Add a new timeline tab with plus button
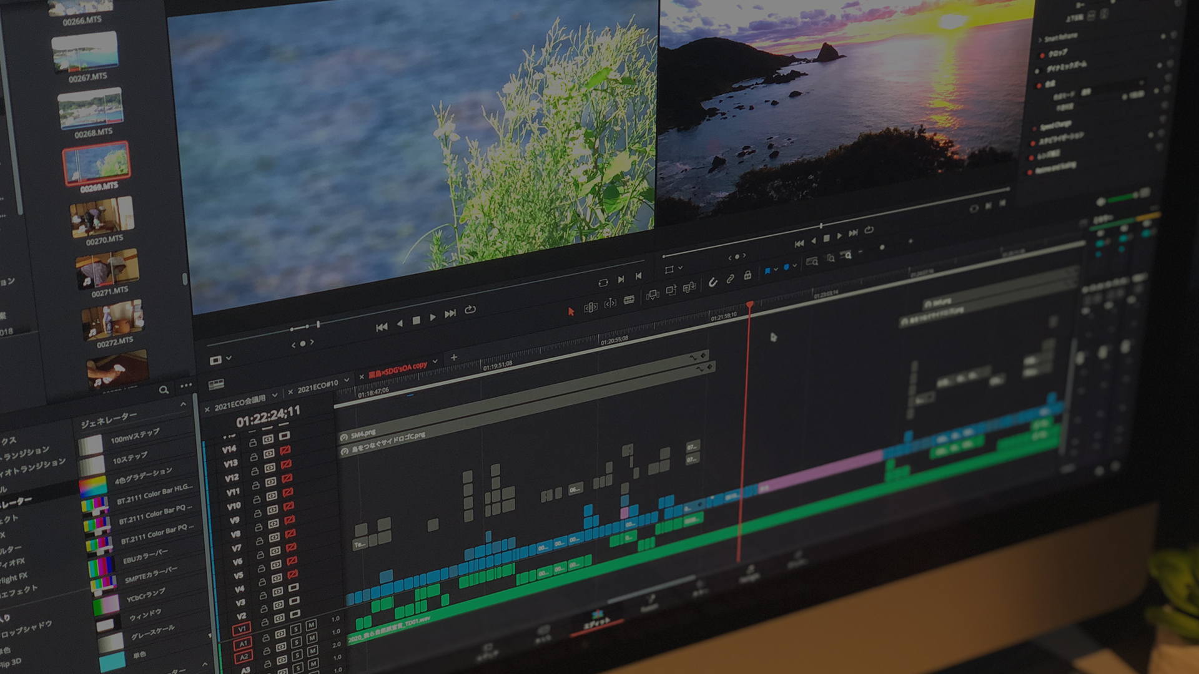 454,358
